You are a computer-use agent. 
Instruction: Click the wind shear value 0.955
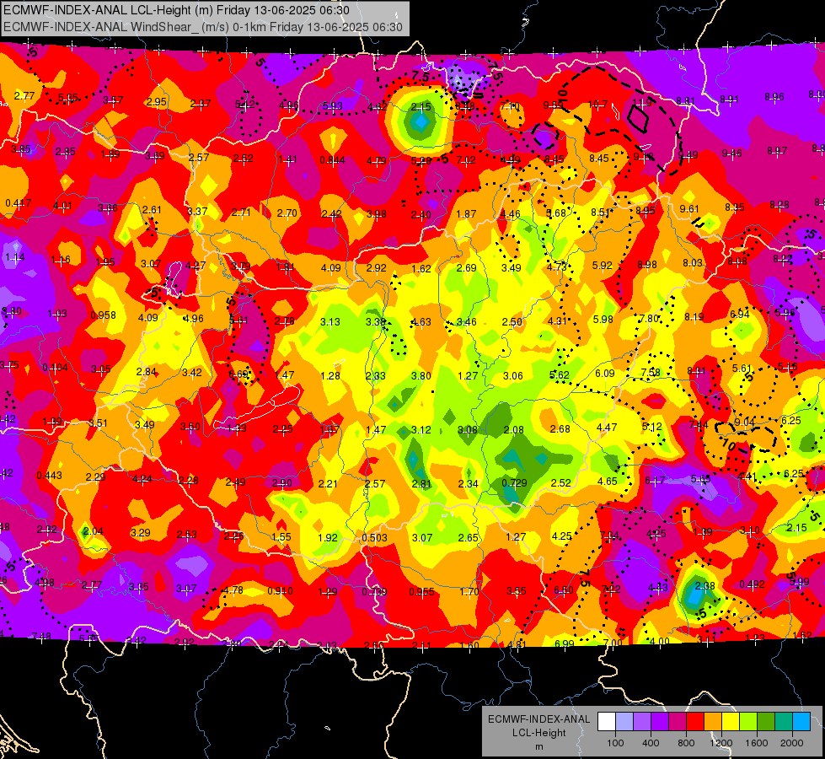click(x=422, y=592)
